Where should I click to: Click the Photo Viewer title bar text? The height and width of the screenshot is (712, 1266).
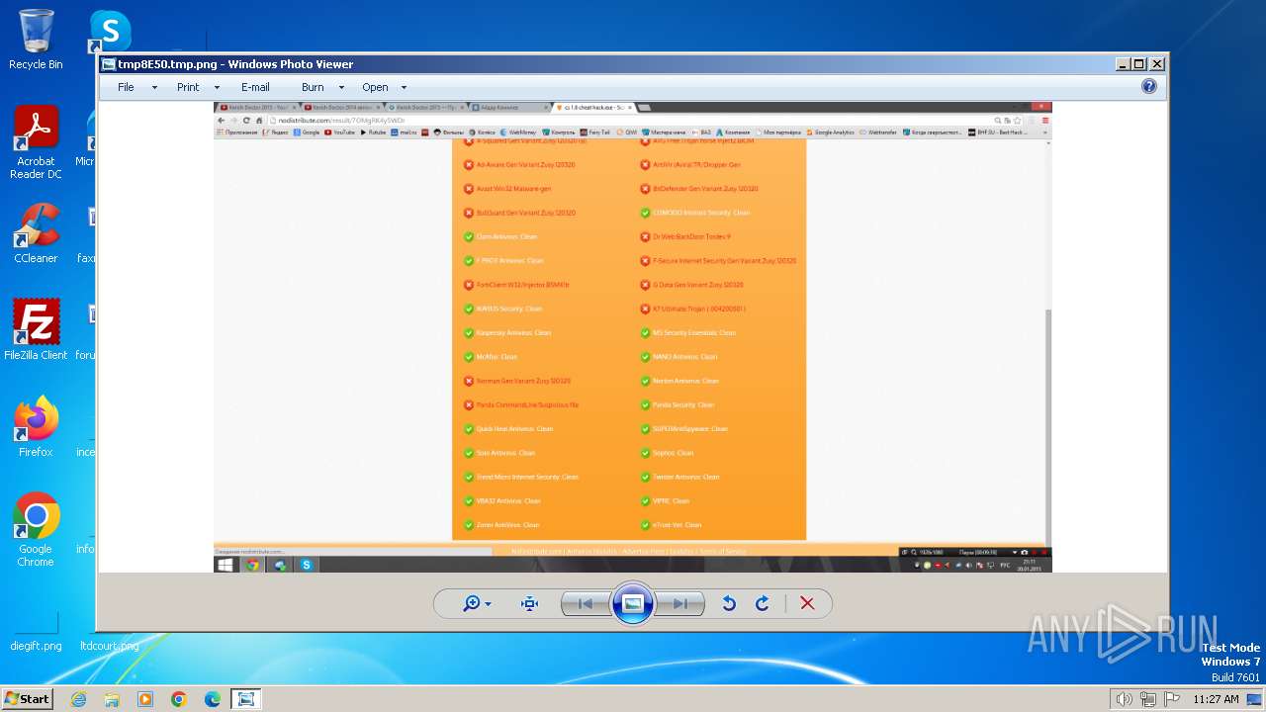pos(235,64)
